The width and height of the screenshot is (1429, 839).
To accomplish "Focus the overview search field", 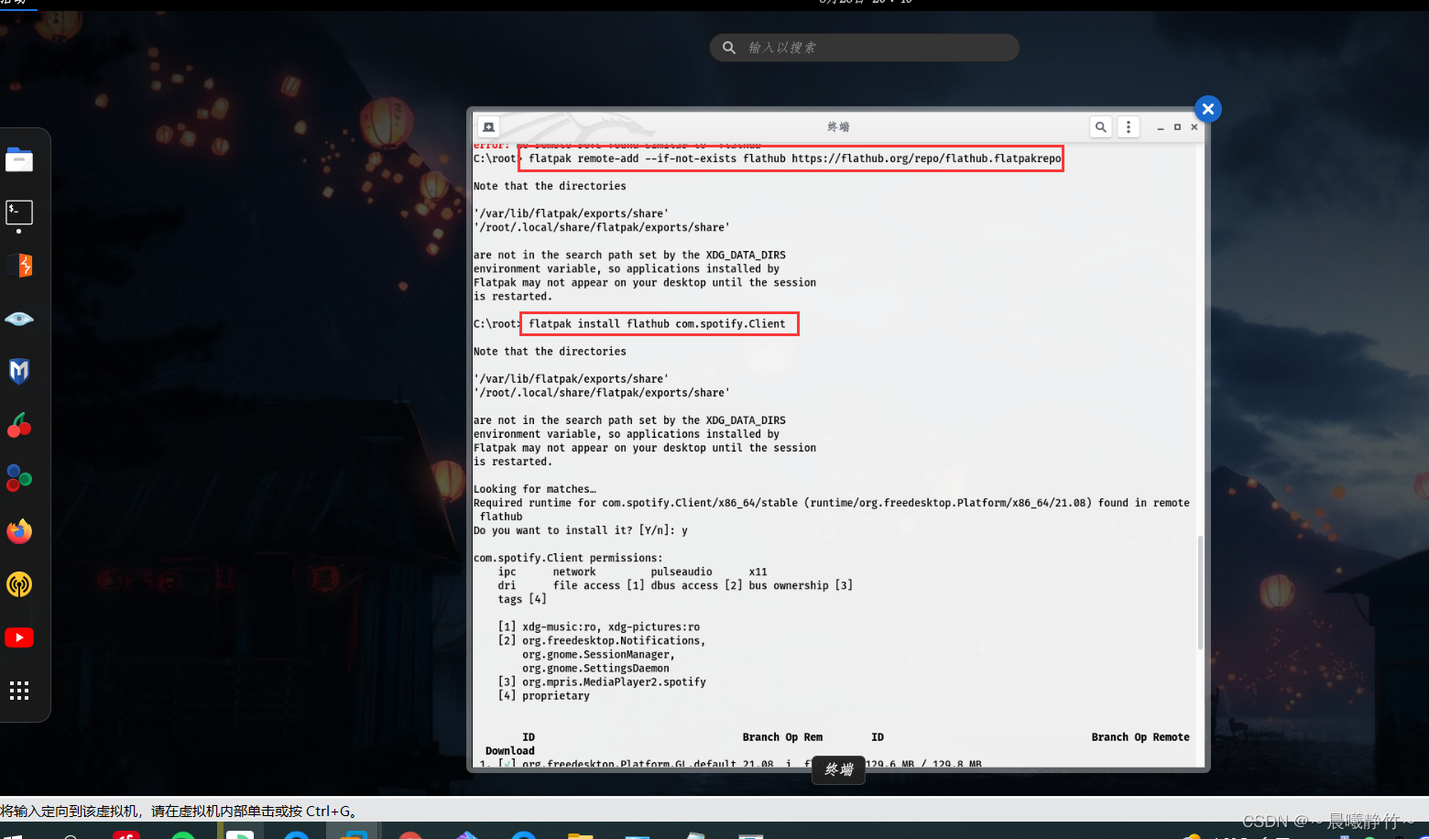I will pyautogui.click(x=865, y=48).
